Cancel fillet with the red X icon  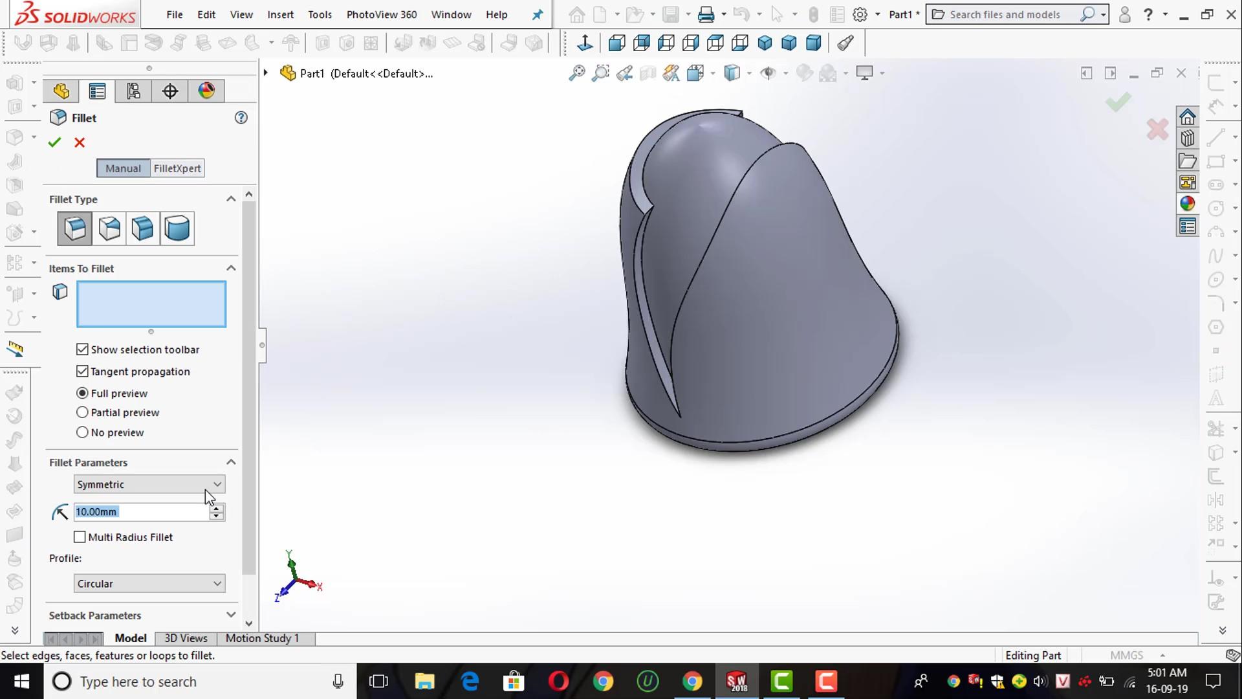click(x=80, y=142)
